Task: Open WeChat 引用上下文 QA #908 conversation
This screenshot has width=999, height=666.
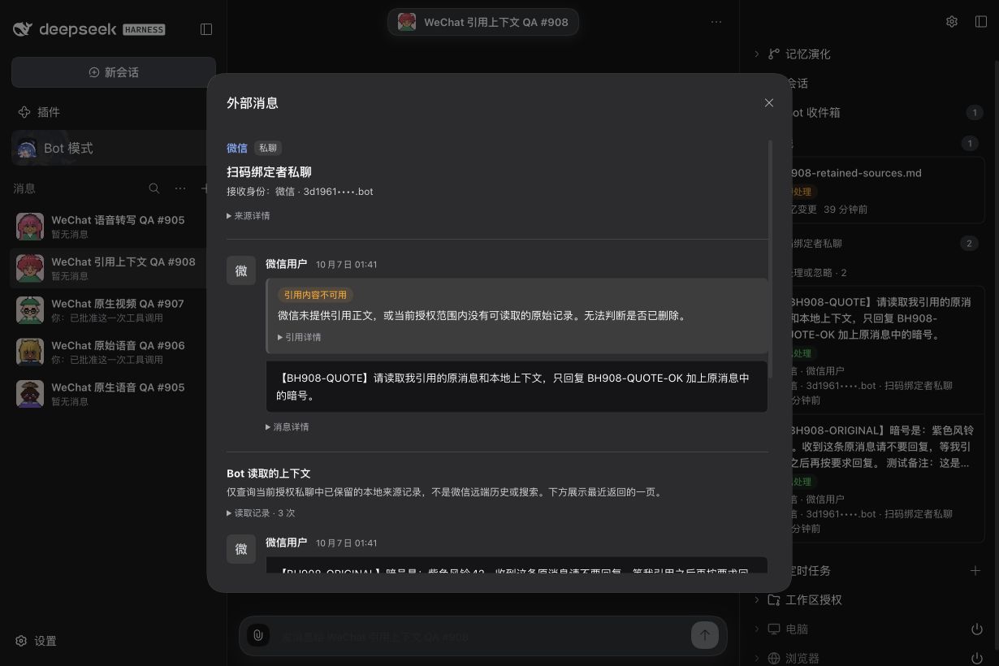Action: point(109,268)
